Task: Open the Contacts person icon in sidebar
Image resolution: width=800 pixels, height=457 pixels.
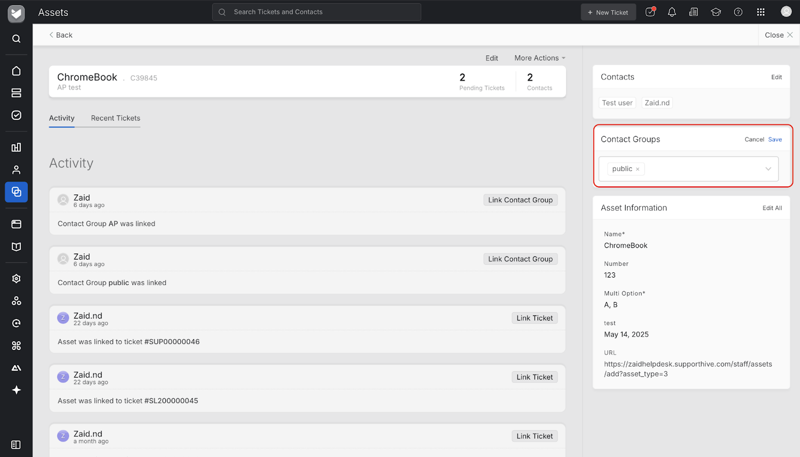Action: [16, 170]
